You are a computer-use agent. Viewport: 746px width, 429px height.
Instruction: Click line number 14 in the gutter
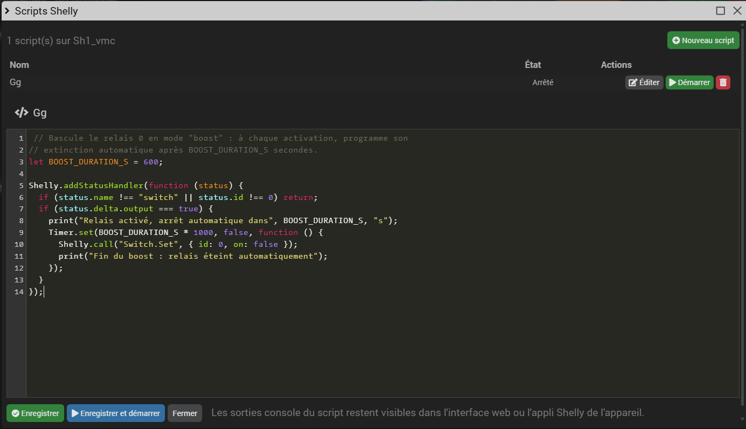[x=19, y=292]
